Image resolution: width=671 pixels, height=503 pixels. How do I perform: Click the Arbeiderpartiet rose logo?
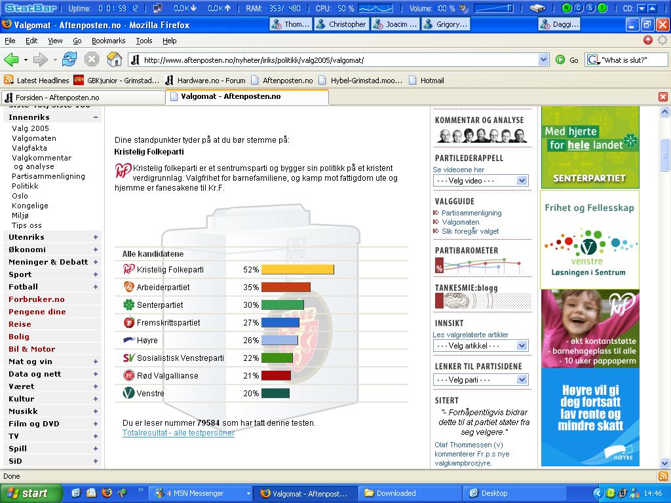(129, 287)
